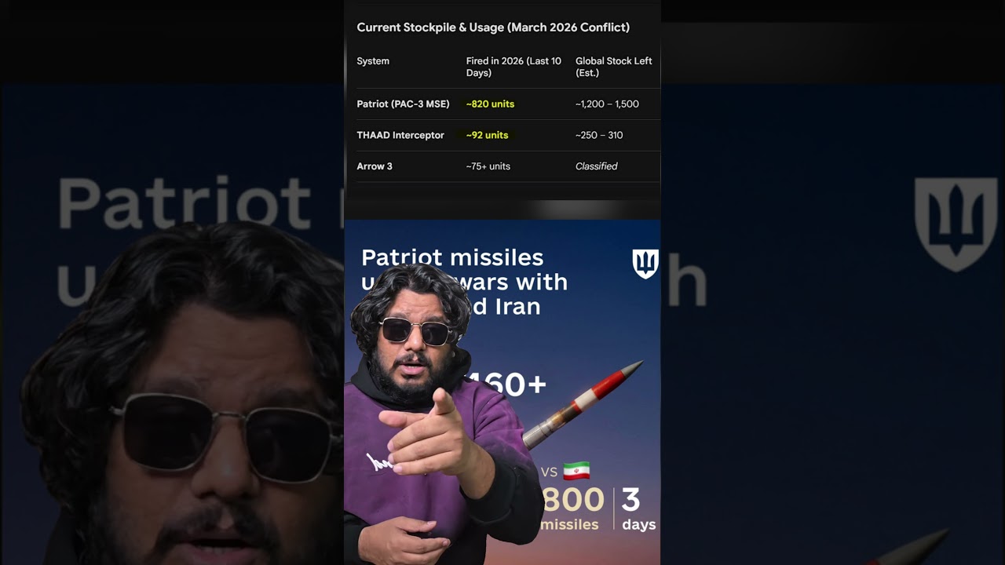Viewport: 1005px width, 565px height.
Task: Select the highlighted ~820 units value
Action: pyautogui.click(x=490, y=104)
